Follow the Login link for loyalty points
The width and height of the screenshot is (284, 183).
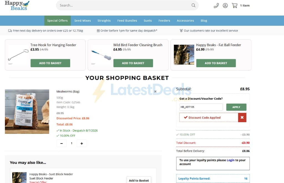(x=230, y=160)
